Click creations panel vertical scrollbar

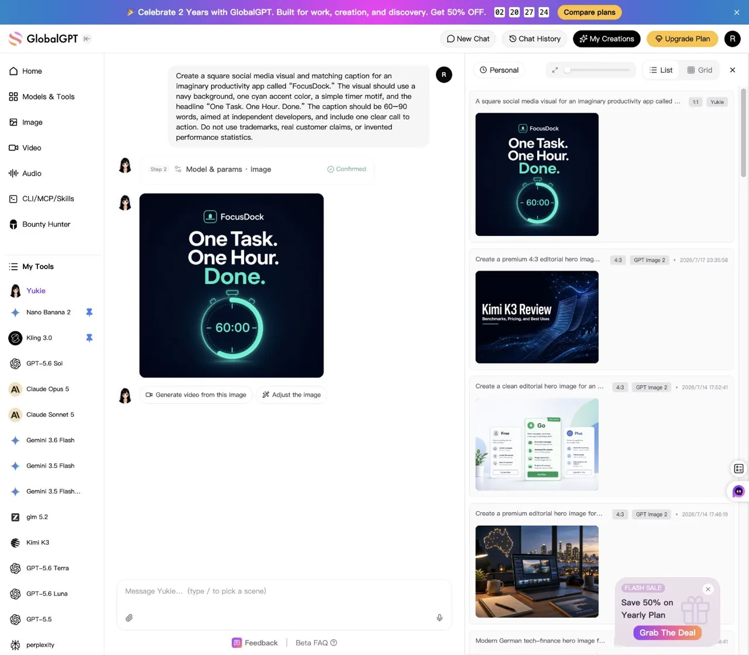coord(744,132)
